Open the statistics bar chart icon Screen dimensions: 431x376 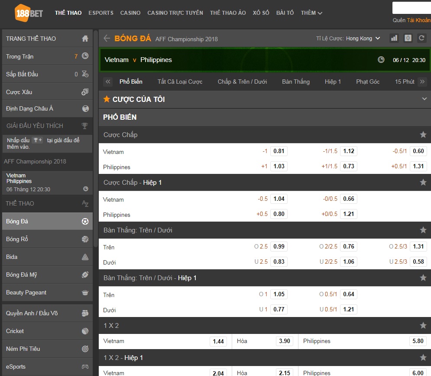395,38
